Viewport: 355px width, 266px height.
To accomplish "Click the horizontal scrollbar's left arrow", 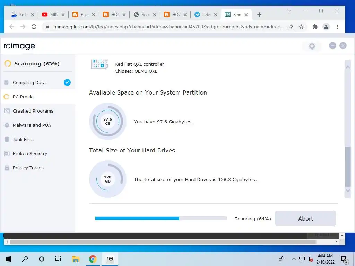I will point(7,242).
